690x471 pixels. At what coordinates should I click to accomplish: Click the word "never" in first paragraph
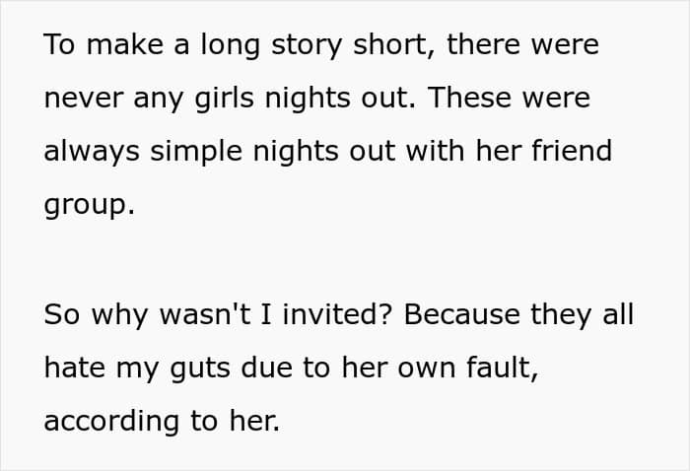[x=84, y=99]
